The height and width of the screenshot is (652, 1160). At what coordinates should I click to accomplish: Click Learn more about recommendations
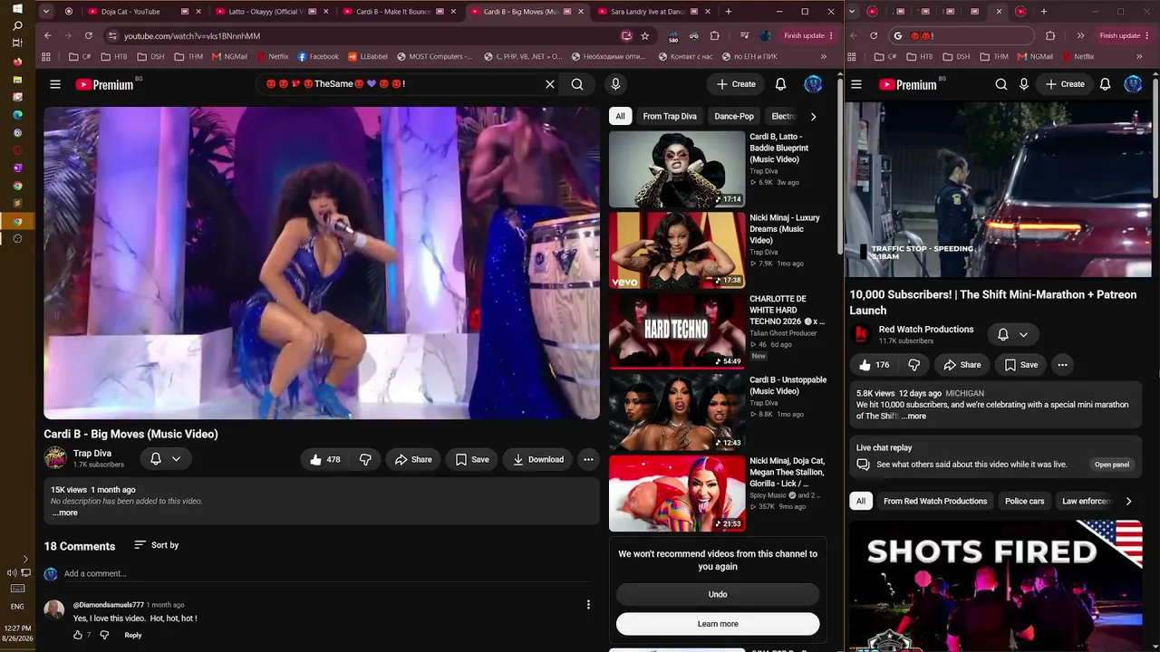(718, 624)
